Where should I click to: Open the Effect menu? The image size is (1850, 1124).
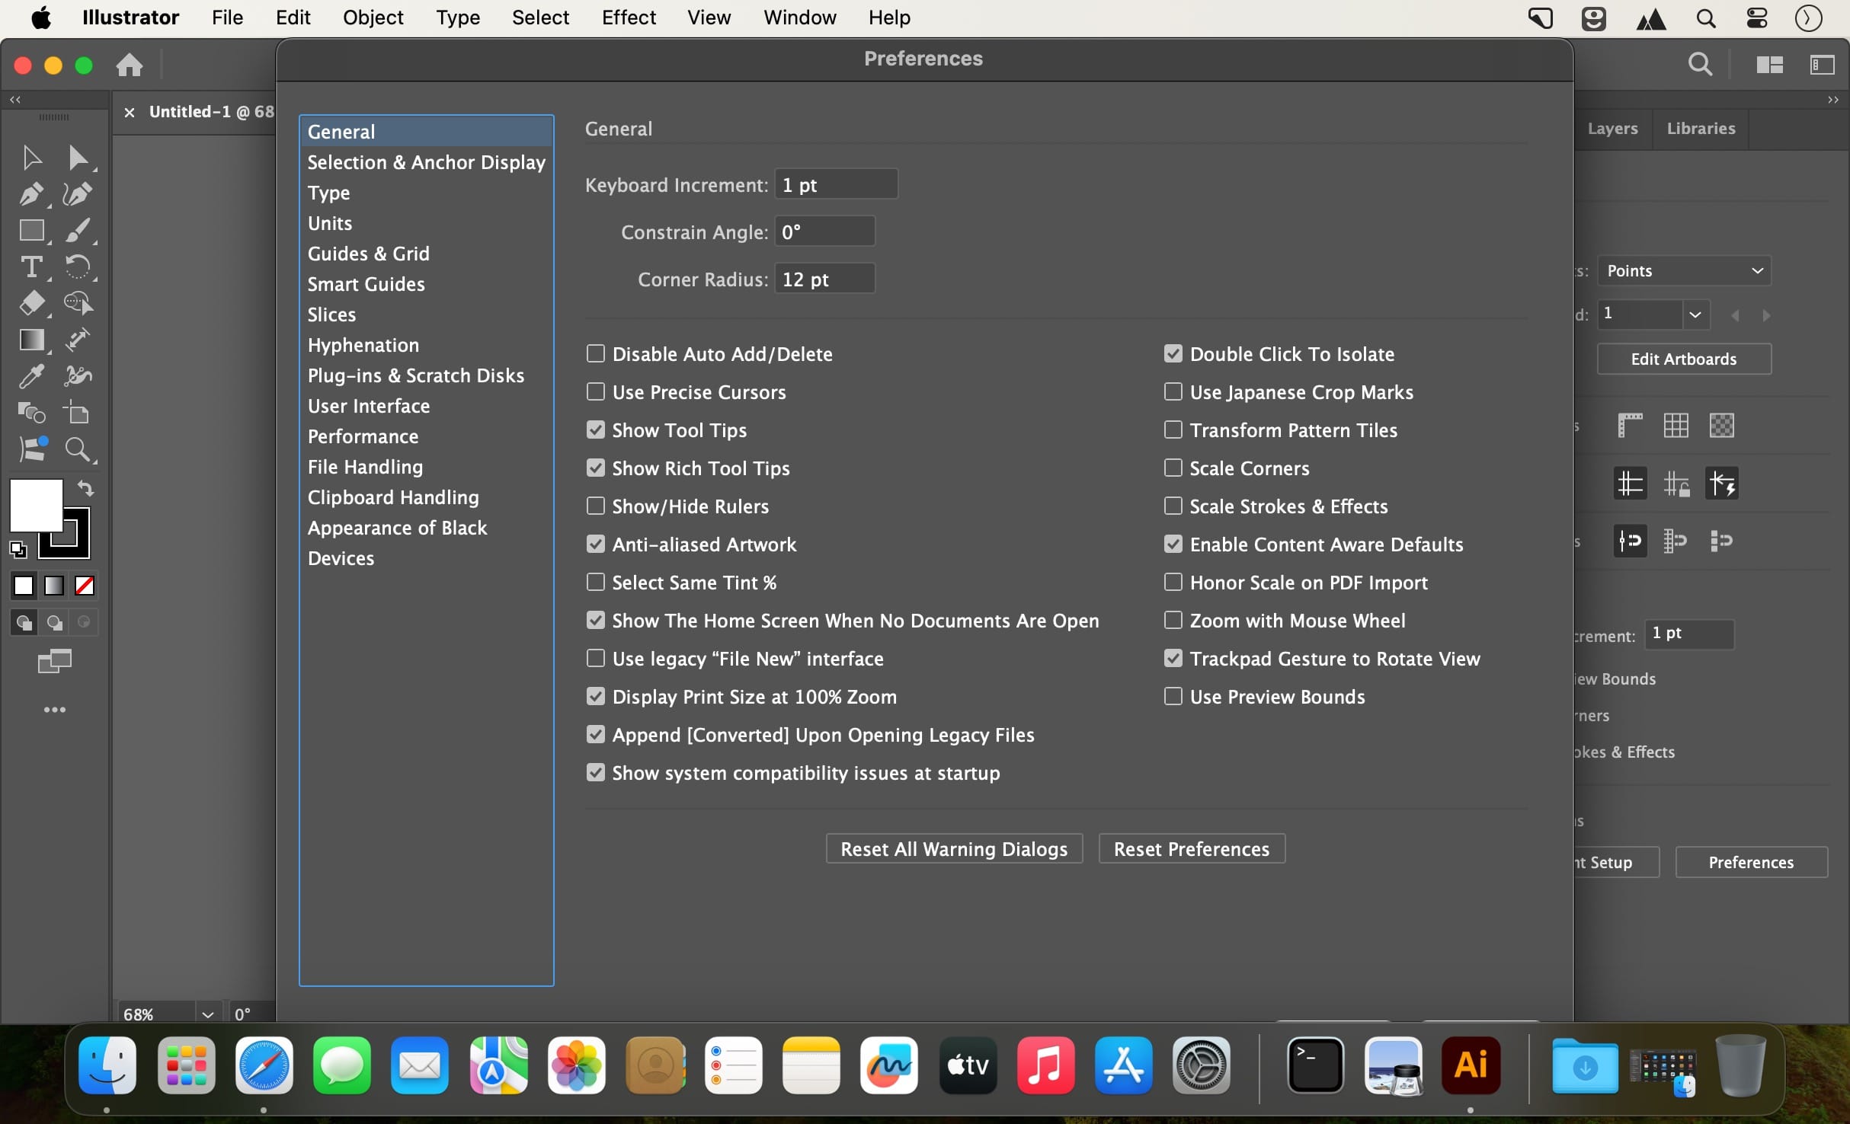(x=628, y=18)
